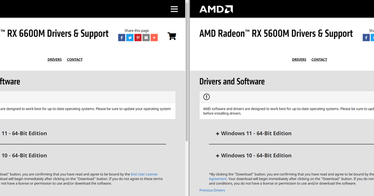Image resolution: width=374 pixels, height=196 pixels.
Task: Click the exclamation notice icon
Action: (x=206, y=97)
